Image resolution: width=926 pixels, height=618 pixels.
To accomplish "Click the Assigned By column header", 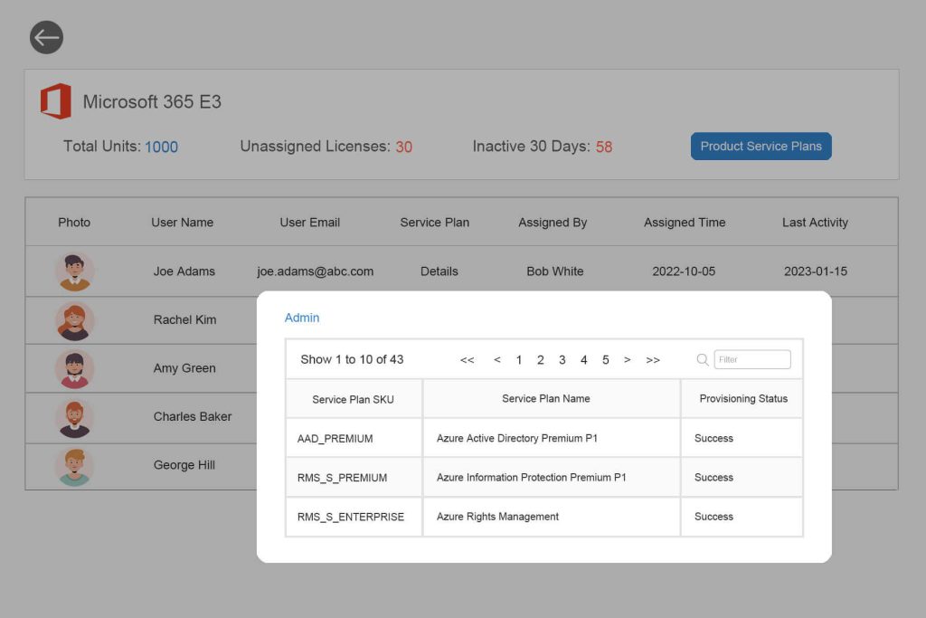I will pos(553,223).
